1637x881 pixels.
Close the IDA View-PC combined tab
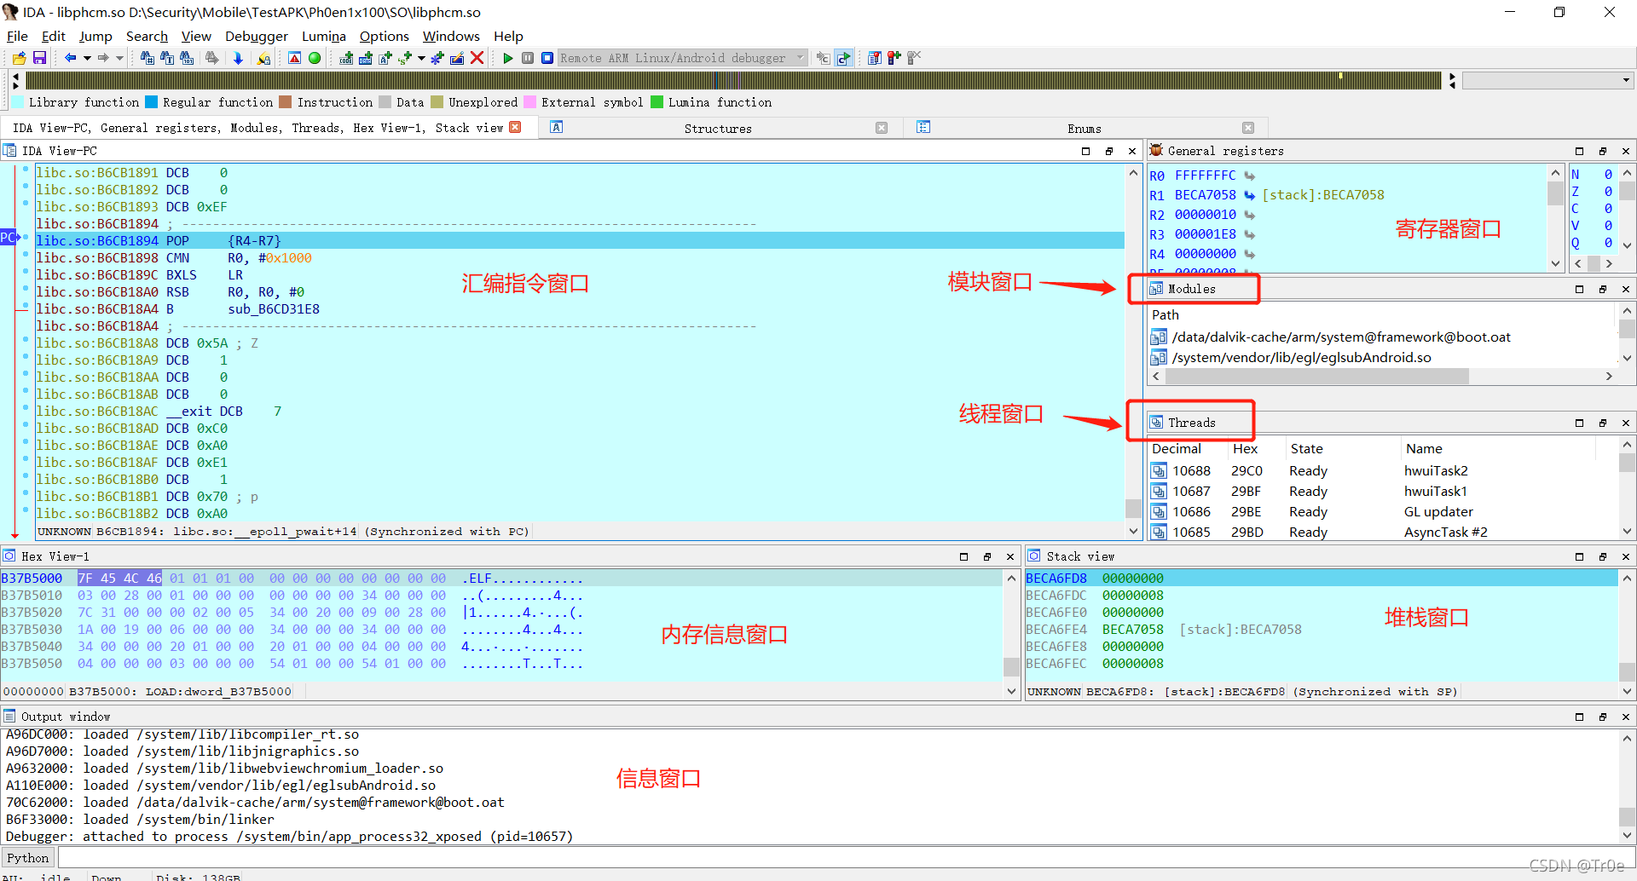[515, 127]
